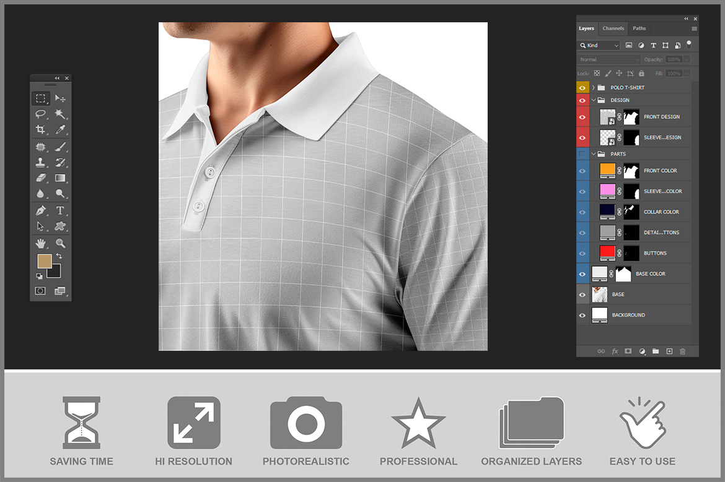Switch to the Channels tab
Viewport: 725px width, 482px height.
[613, 28]
